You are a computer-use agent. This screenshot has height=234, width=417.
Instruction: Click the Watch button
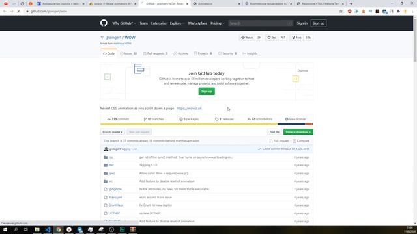(x=247, y=38)
